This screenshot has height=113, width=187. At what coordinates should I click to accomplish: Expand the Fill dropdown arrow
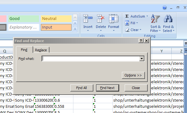coord(137,23)
